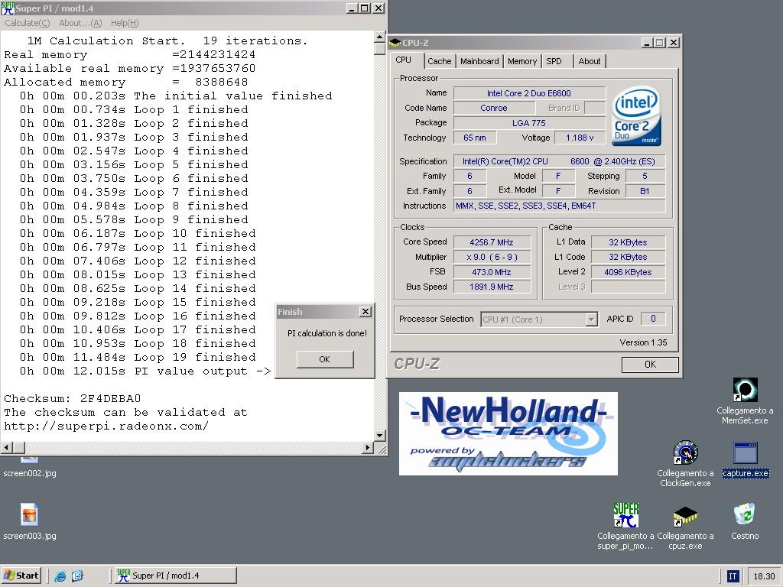The height and width of the screenshot is (587, 783).
Task: Click the Loop 19 finished line
Action: (x=138, y=357)
